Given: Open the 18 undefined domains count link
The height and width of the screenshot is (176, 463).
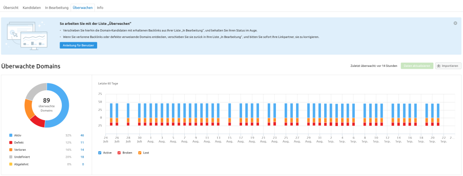Looking at the screenshot, I should [x=82, y=157].
